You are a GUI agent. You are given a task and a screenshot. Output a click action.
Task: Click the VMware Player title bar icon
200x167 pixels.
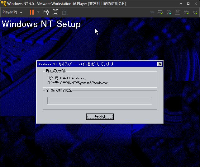3,3
